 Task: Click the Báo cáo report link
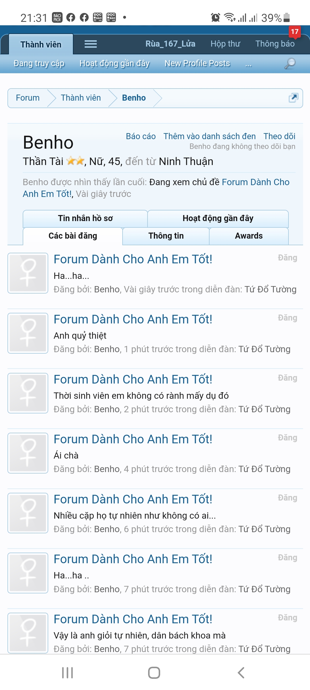click(141, 136)
